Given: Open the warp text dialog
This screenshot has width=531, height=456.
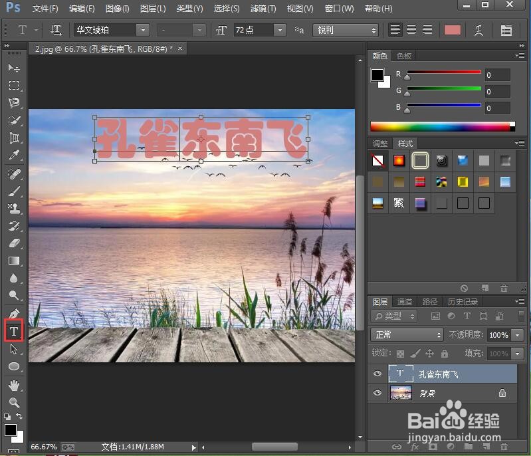Looking at the screenshot, I should [x=479, y=30].
